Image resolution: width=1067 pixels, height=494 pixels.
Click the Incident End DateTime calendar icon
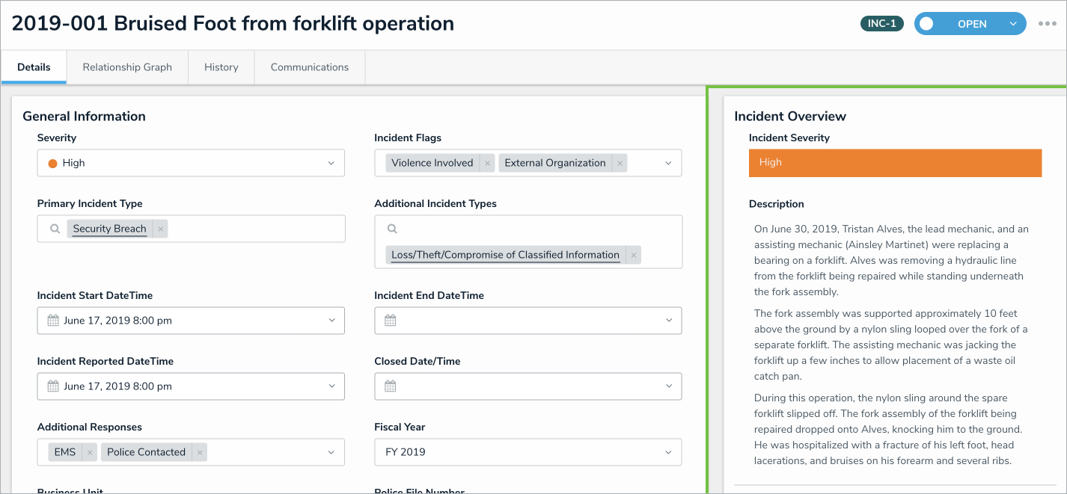coord(391,321)
